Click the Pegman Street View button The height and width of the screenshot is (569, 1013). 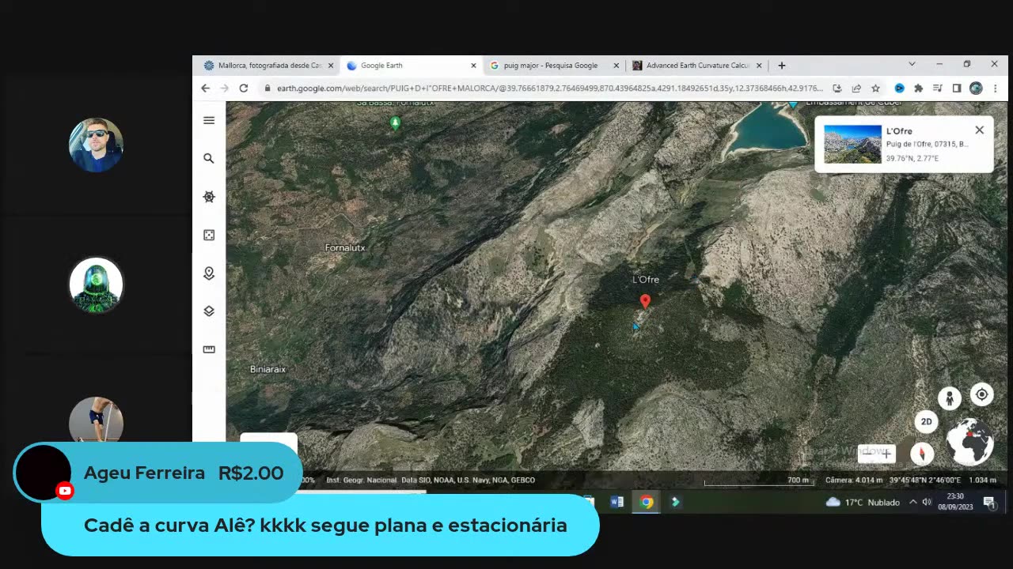(x=949, y=398)
